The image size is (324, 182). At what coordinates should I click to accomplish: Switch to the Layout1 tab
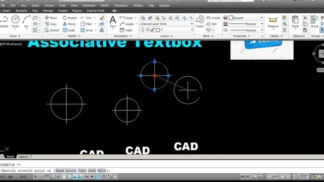(24, 157)
